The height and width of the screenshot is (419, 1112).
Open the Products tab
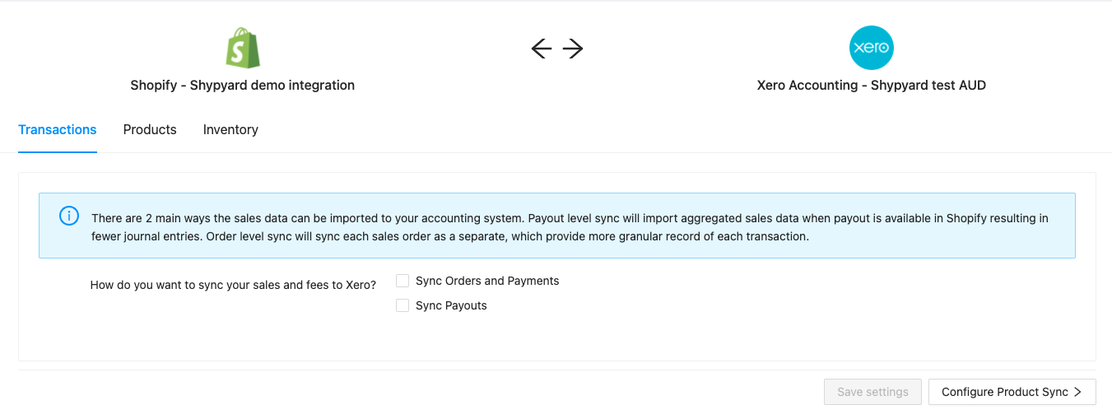coord(150,130)
